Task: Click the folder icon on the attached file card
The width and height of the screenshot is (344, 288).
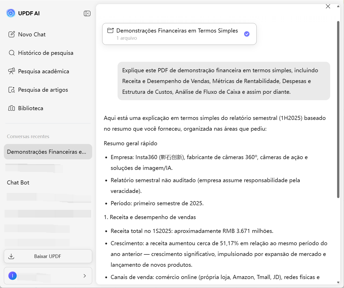Action: coord(110,30)
